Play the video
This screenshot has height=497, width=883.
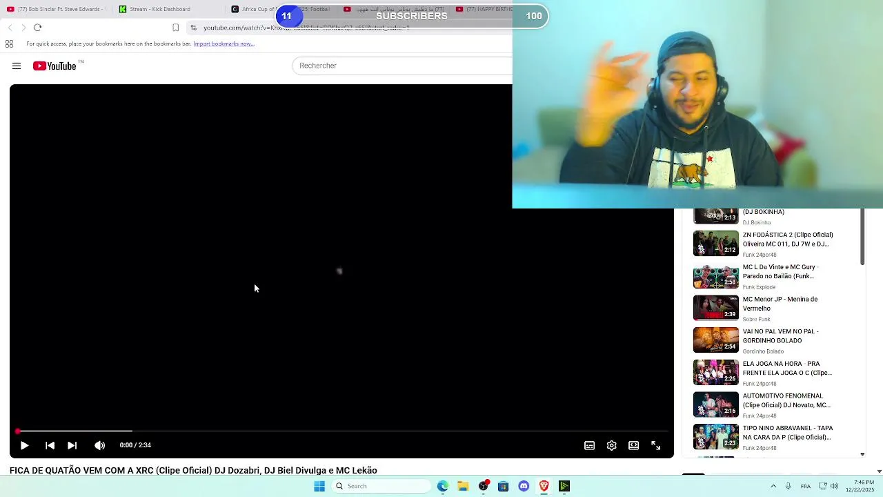(x=24, y=445)
